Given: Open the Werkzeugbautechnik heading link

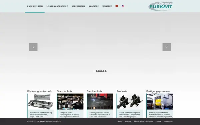Looking at the screenshot, I should point(39,91).
